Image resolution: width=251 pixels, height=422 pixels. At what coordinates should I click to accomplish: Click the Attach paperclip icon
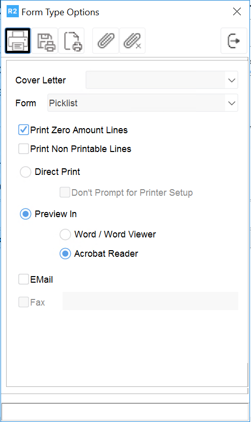106,41
